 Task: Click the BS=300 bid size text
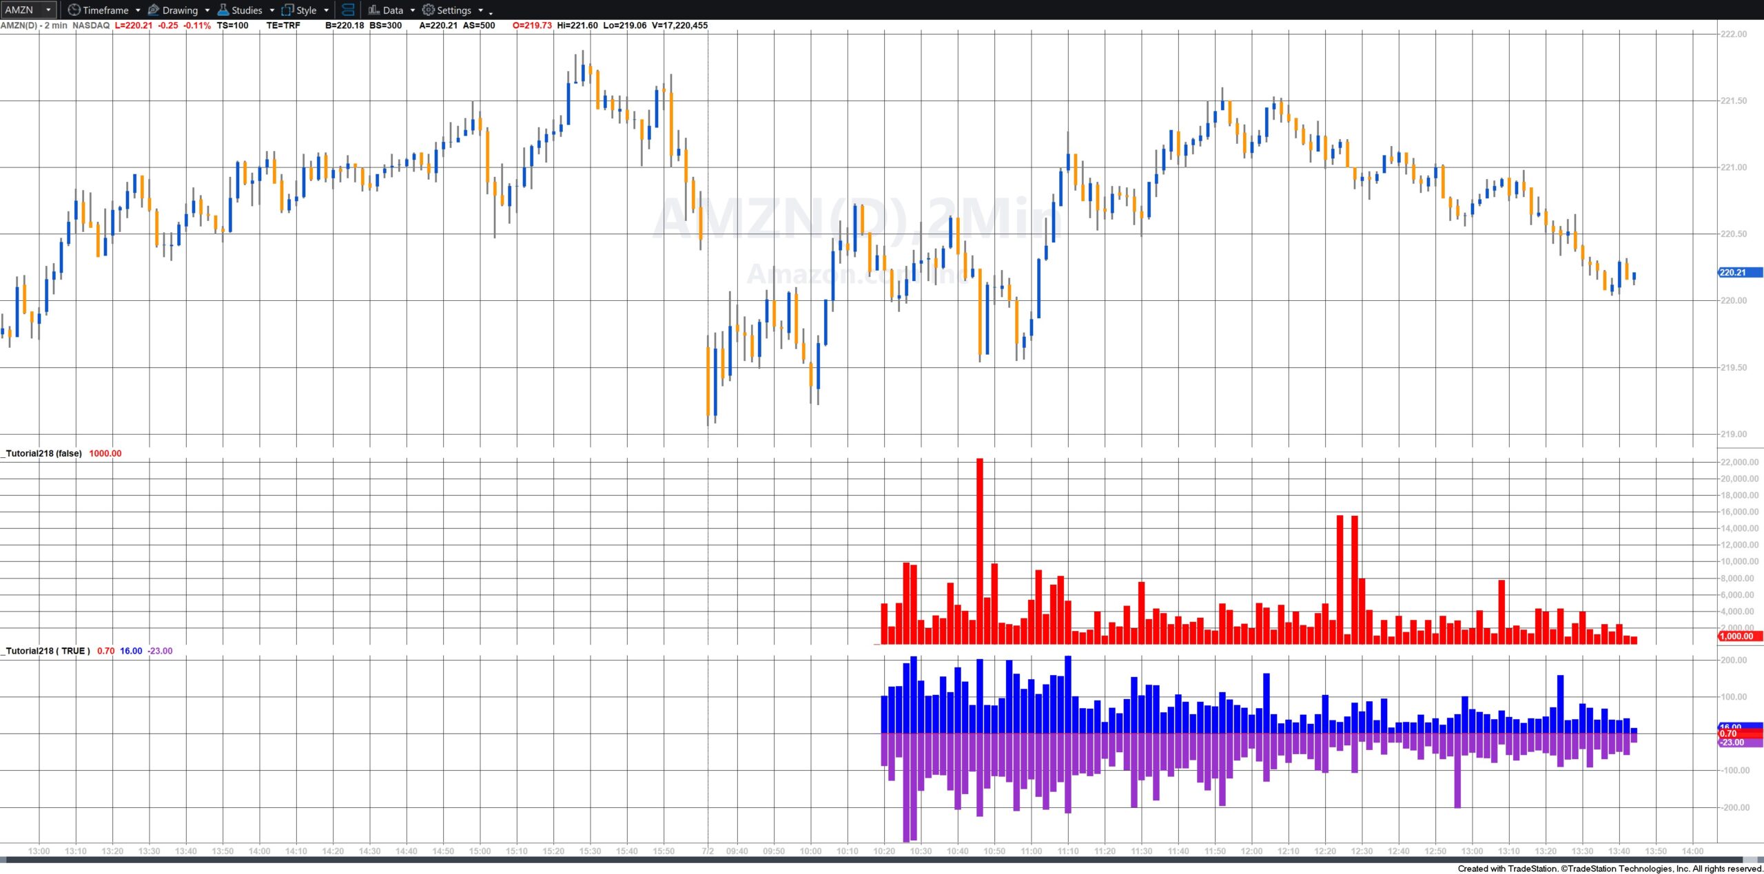point(386,25)
